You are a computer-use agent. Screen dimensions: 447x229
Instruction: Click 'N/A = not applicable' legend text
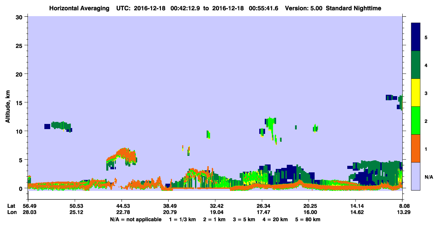pos(136,219)
